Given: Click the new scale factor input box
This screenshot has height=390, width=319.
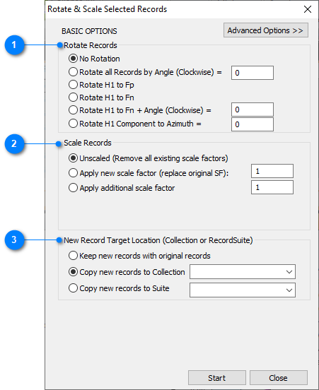Looking at the screenshot, I should pos(272,171).
